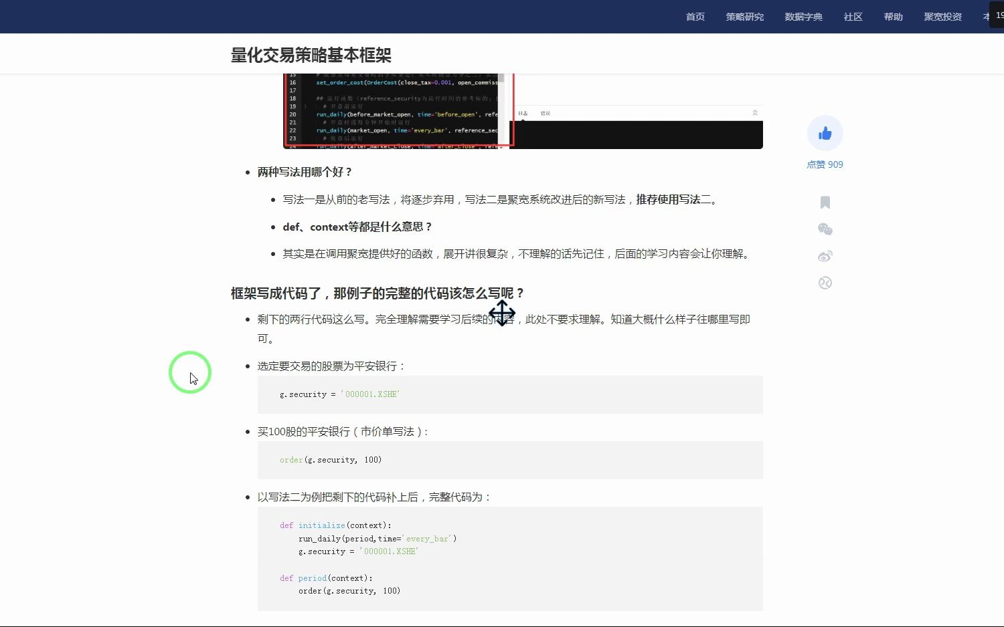1004x627 pixels.
Task: Open the 策略研究 menu item
Action: pyautogui.click(x=745, y=17)
